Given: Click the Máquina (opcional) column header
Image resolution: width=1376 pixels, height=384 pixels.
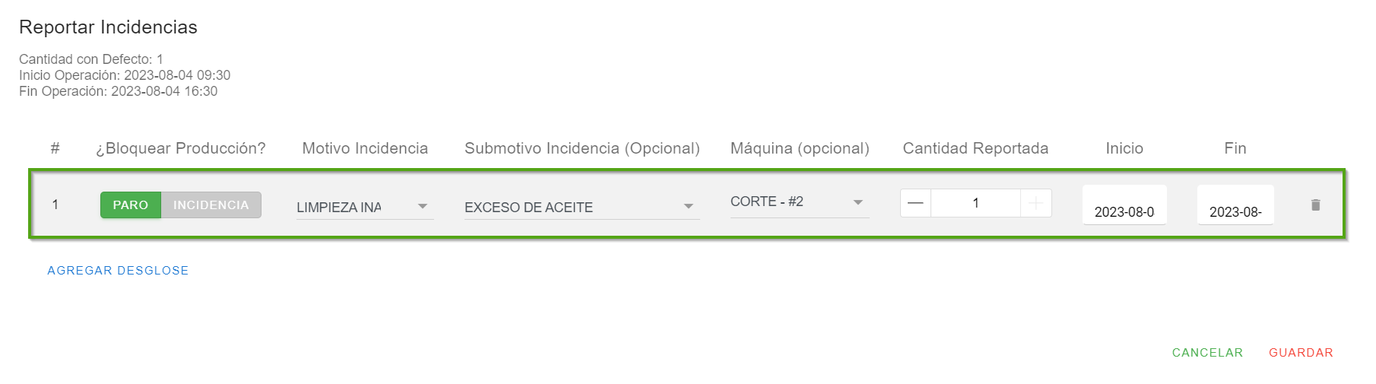Looking at the screenshot, I should click(800, 148).
